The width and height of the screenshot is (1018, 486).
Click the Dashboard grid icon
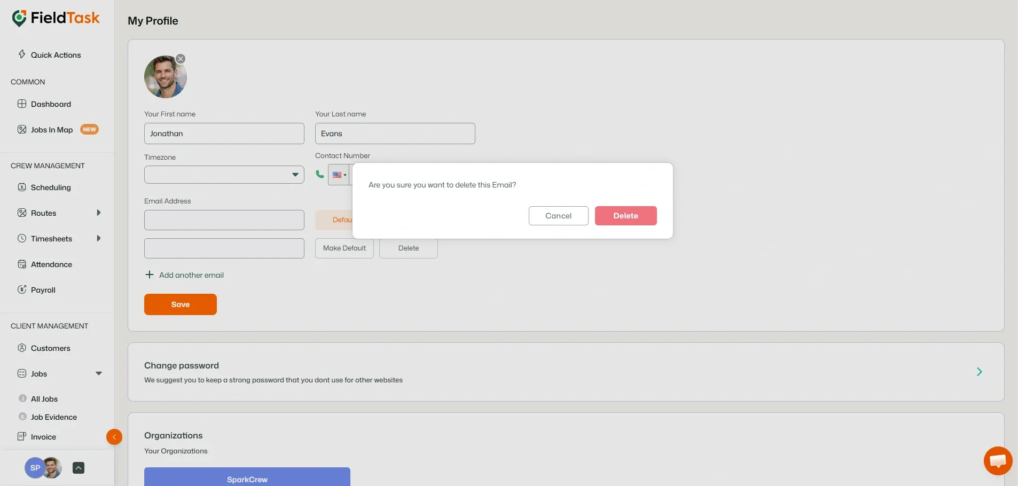tap(22, 104)
